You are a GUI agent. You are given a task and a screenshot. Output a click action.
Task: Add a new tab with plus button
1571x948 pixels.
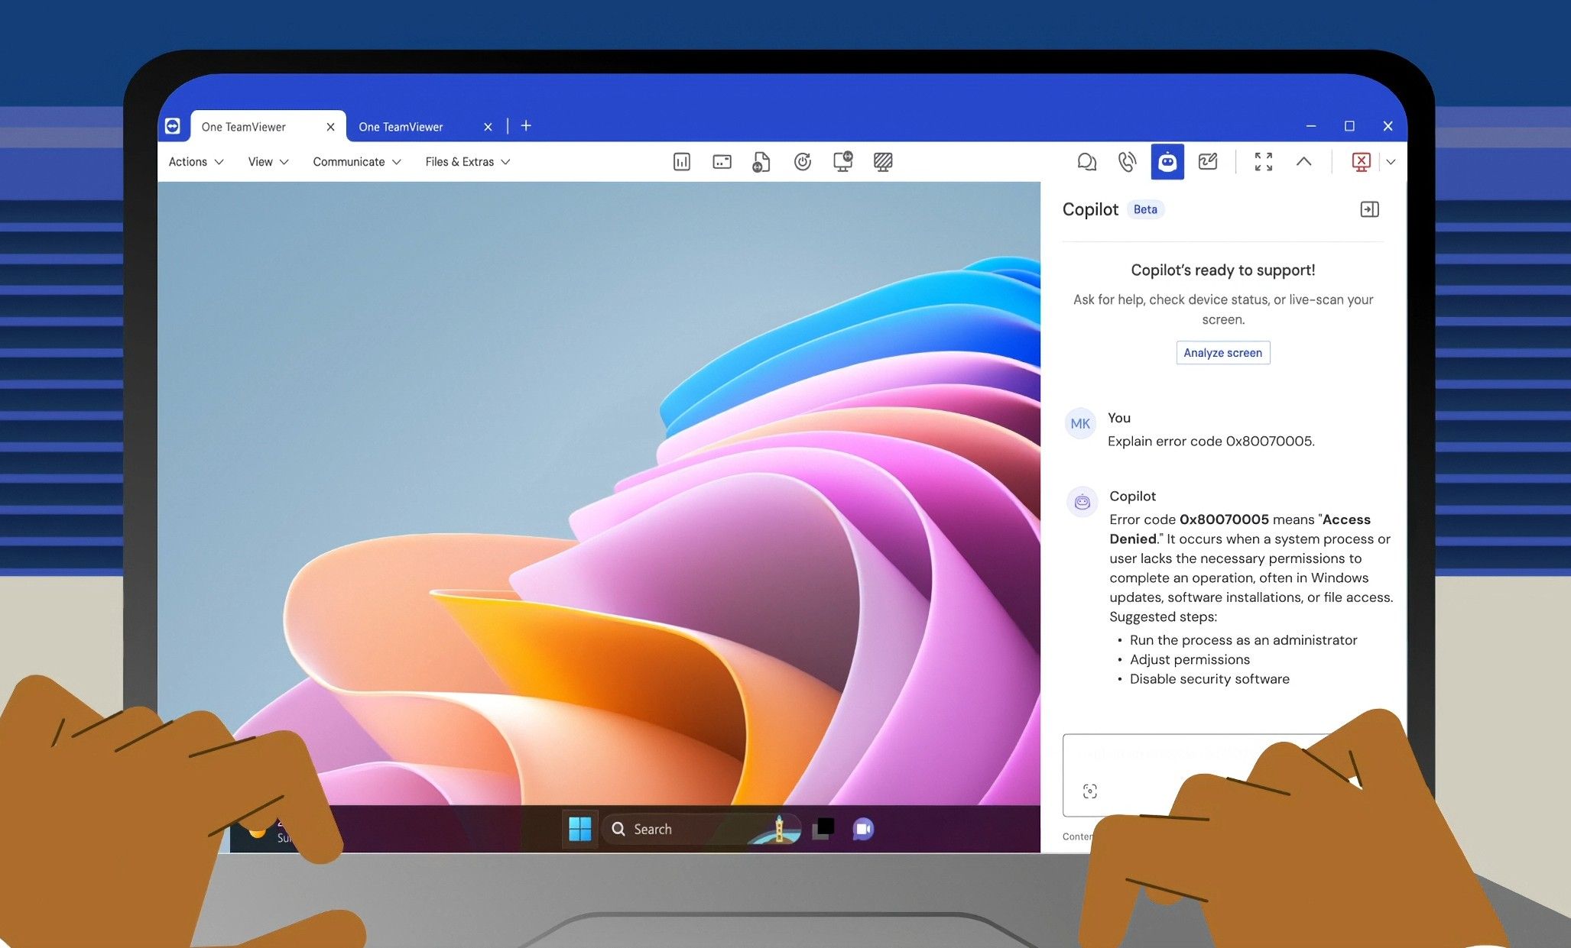coord(526,126)
